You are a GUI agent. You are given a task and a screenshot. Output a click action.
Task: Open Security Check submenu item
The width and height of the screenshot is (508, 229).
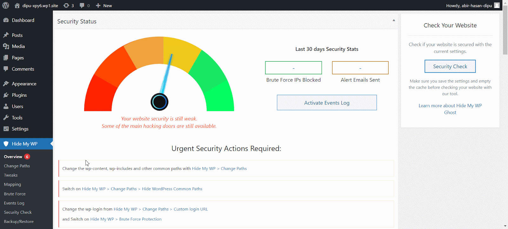tap(18, 212)
